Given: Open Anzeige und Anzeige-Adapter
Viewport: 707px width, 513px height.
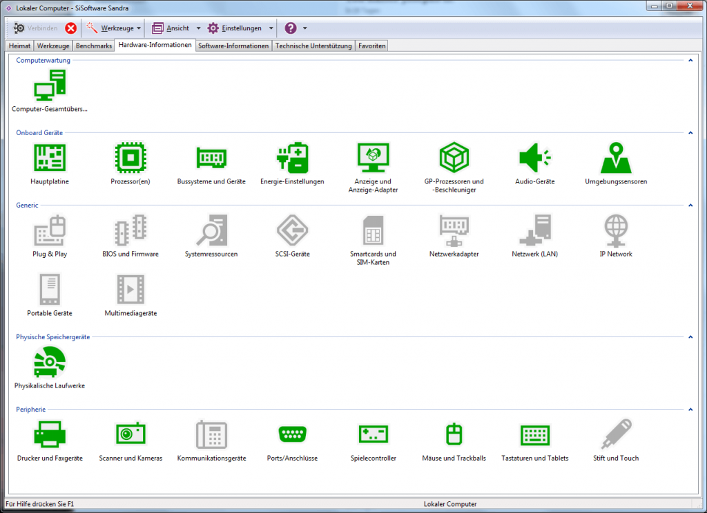Looking at the screenshot, I should (x=373, y=159).
